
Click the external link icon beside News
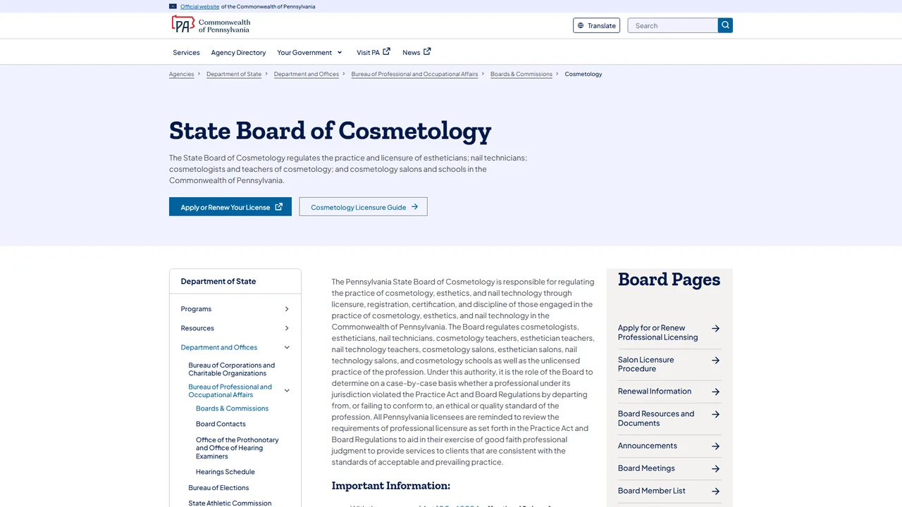pos(427,51)
